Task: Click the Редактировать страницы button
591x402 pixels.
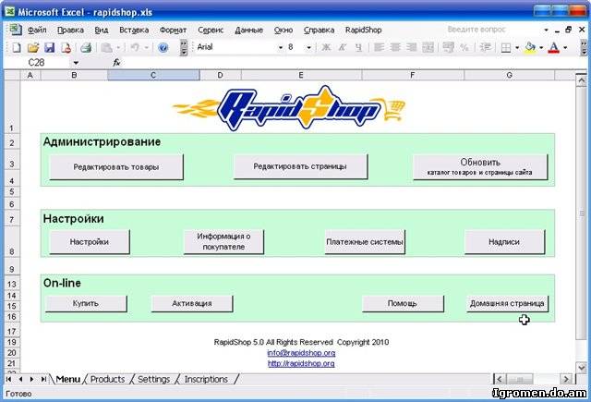Action: pyautogui.click(x=300, y=166)
